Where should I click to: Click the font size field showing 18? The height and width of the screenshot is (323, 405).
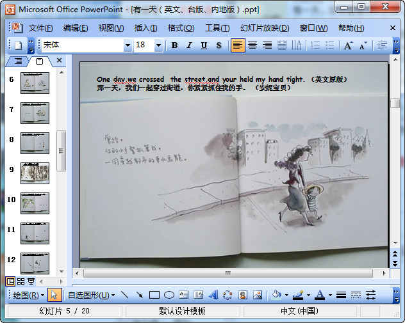point(144,45)
